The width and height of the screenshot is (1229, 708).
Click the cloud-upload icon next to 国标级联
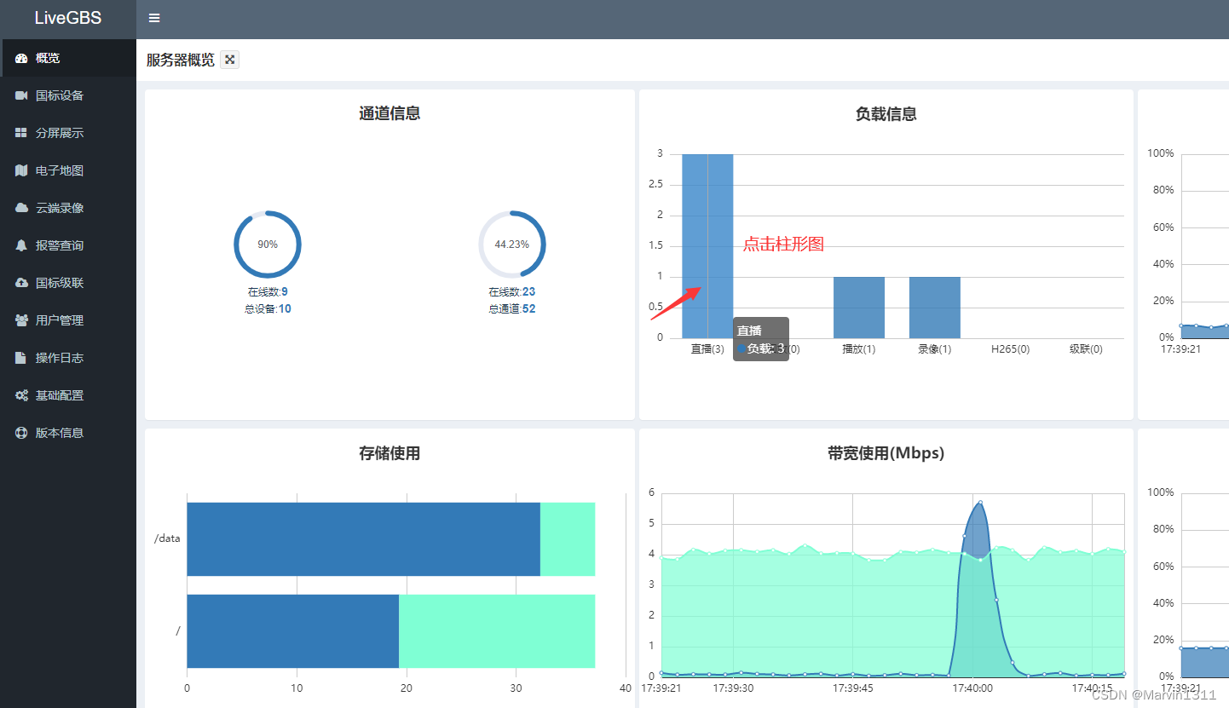21,283
